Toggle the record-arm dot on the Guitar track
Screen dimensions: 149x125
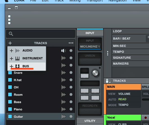(x=71, y=117)
